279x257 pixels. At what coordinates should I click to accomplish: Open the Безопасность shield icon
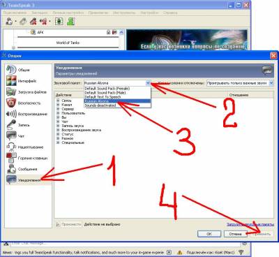click(11, 103)
